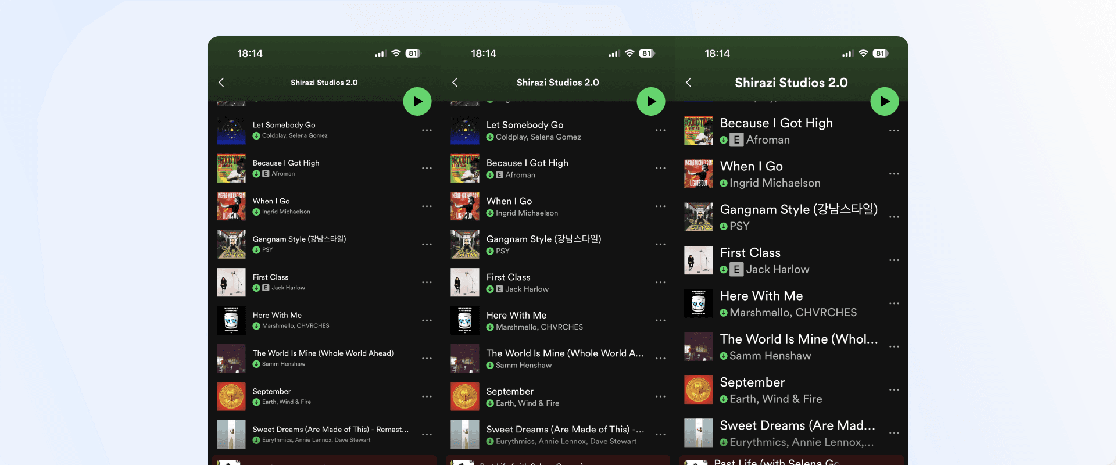Viewport: 1116px width, 465px height.
Task: Open more options for First Class, right phone
Action: (894, 260)
